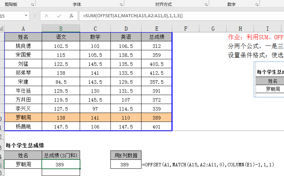This screenshot has height=176, width=284.
Task: Click 宋国爱's 数学 score 105.5
Action: (x=95, y=55)
